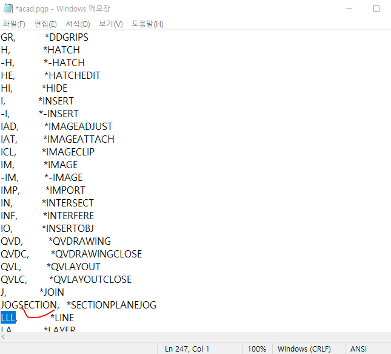This screenshot has height=354, width=391.
Task: Open the 편집(E) menu
Action: [45, 24]
